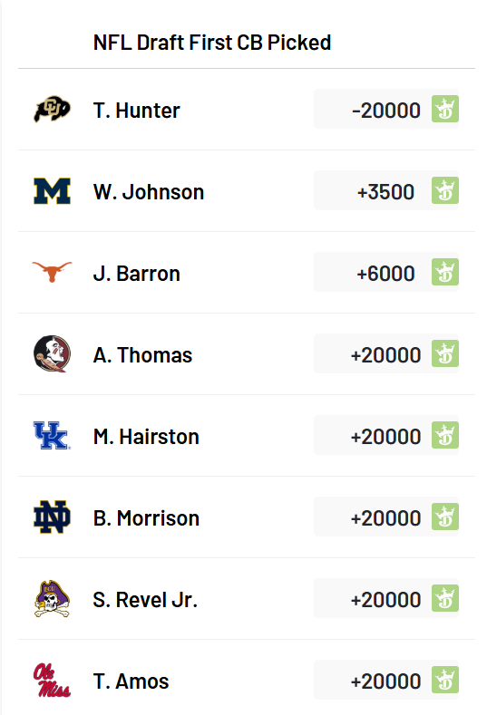This screenshot has width=487, height=715.
Task: Click the ECU Pirates logo beside S. Revel Jr.
Action: [x=52, y=599]
